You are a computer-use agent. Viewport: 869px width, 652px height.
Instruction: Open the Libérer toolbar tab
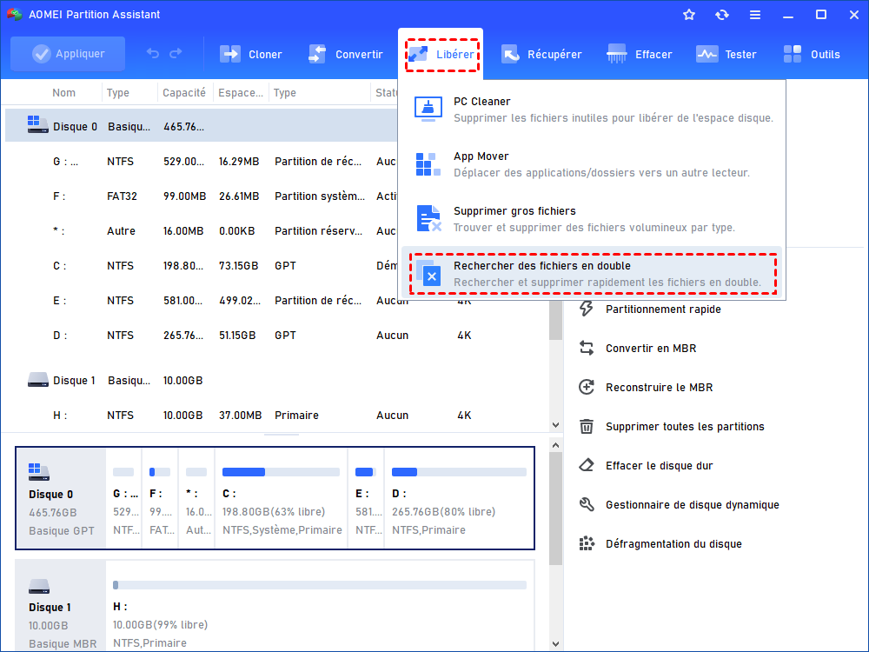[441, 54]
